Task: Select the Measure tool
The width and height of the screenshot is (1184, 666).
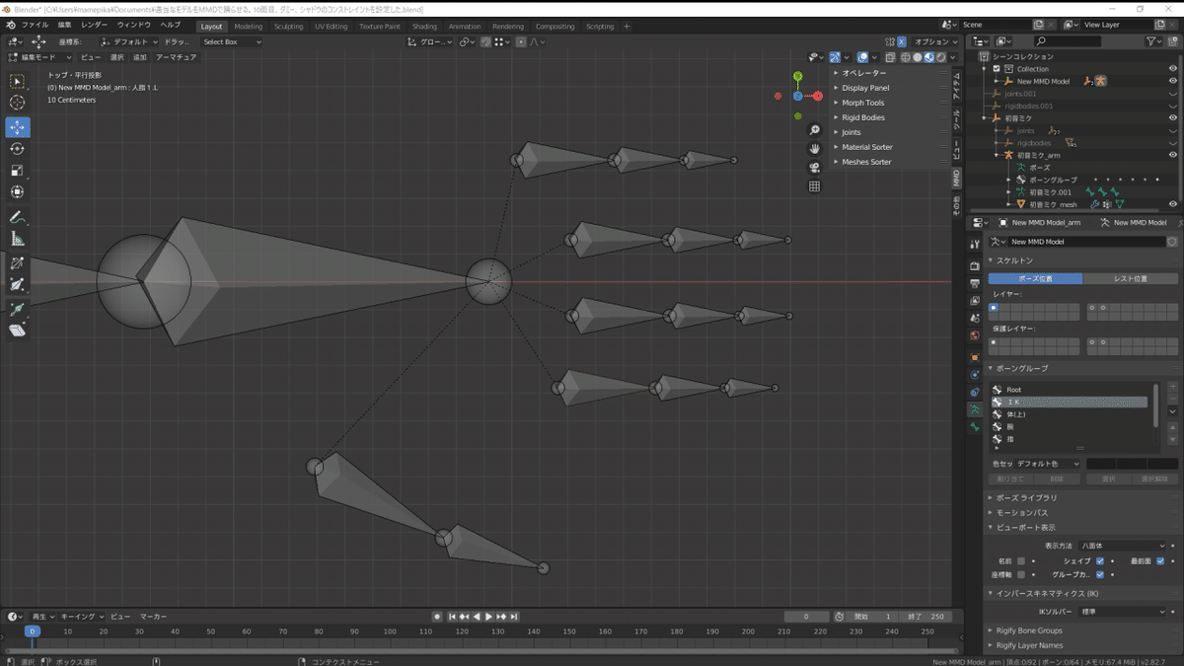Action: (x=17, y=239)
